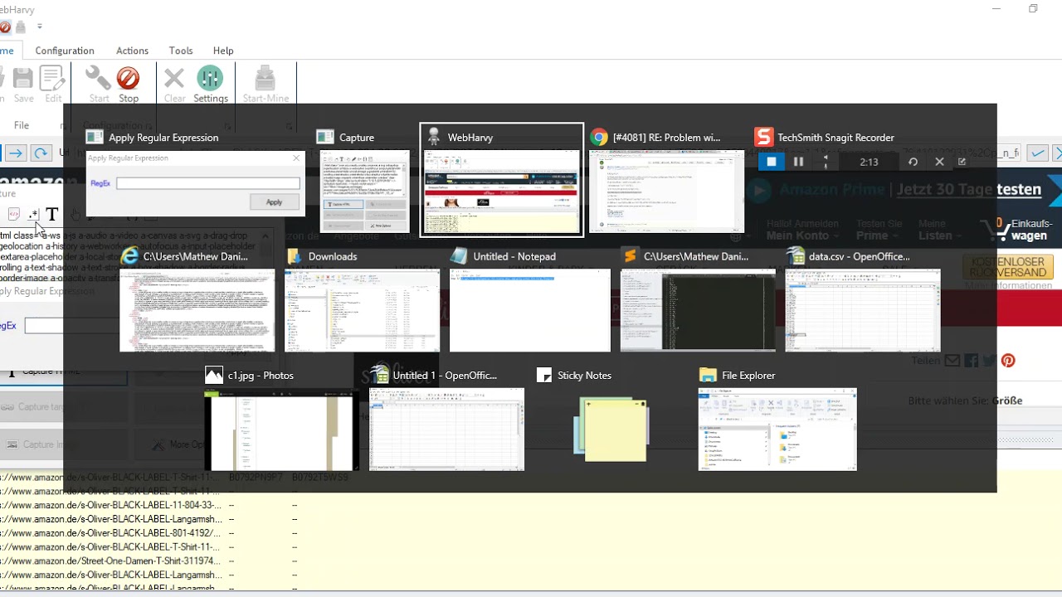Share on Facebook icon on Amazon page
Image resolution: width=1062 pixels, height=597 pixels.
tap(971, 361)
